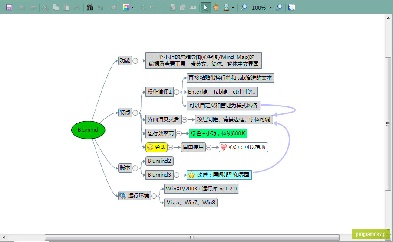Select the green 绿色+小巧 topic
Viewport: 393px width, 242px height.
pos(218,133)
